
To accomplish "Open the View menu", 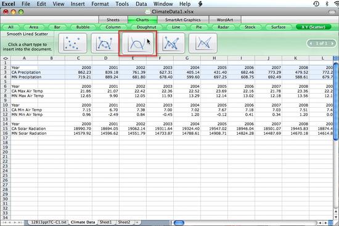I will (59, 4).
